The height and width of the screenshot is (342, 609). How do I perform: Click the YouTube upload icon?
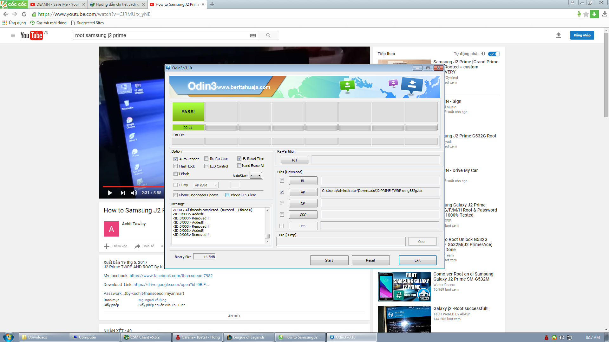coord(559,35)
